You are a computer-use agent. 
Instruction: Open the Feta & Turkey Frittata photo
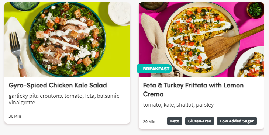(x=201, y=40)
